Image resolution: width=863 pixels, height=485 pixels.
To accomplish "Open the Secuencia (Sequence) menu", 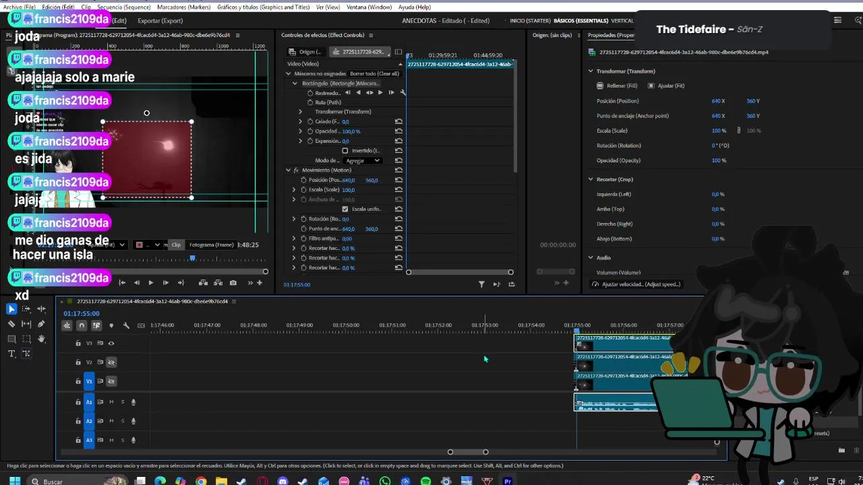I will [123, 7].
